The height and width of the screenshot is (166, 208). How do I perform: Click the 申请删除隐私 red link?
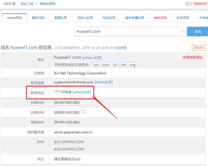(x=193, y=57)
